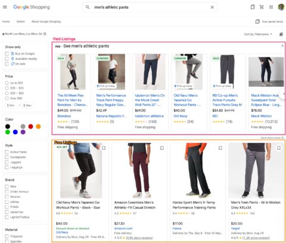Screen dimensions: 286x243
Task: Advance ads carousel with next arrow
Action: click(284, 94)
